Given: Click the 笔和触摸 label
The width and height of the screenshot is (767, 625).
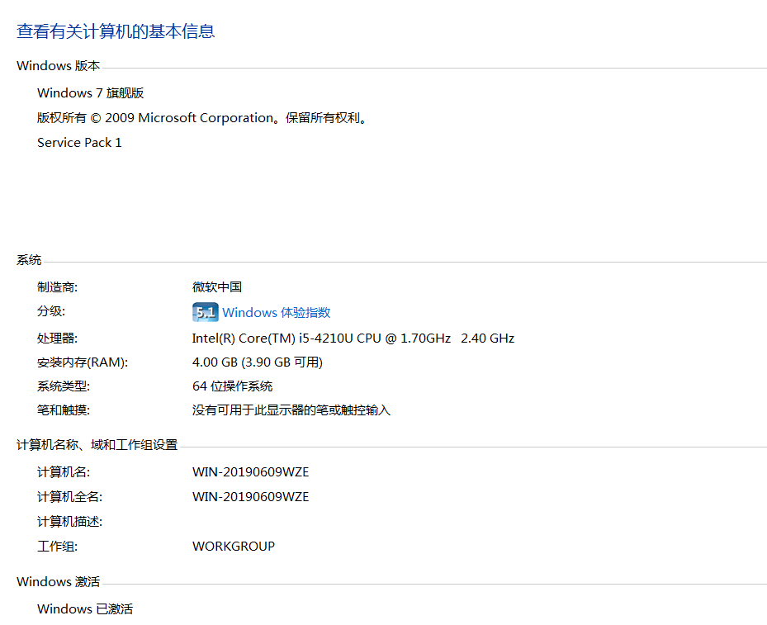Looking at the screenshot, I should [64, 410].
